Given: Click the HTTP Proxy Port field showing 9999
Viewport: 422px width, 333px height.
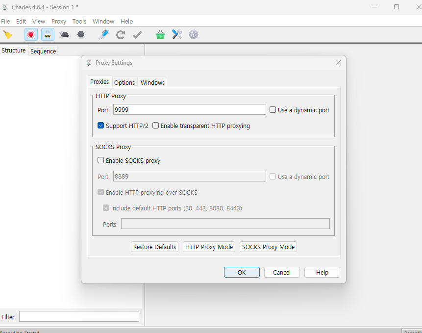Looking at the screenshot, I should click(x=190, y=109).
